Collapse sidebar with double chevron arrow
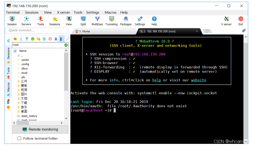This screenshot has width=253, height=146. point(9,41)
